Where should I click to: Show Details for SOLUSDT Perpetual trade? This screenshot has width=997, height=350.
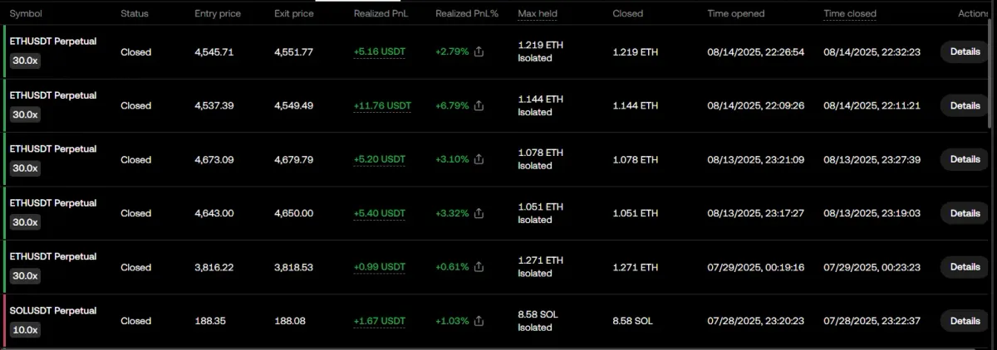tap(965, 321)
